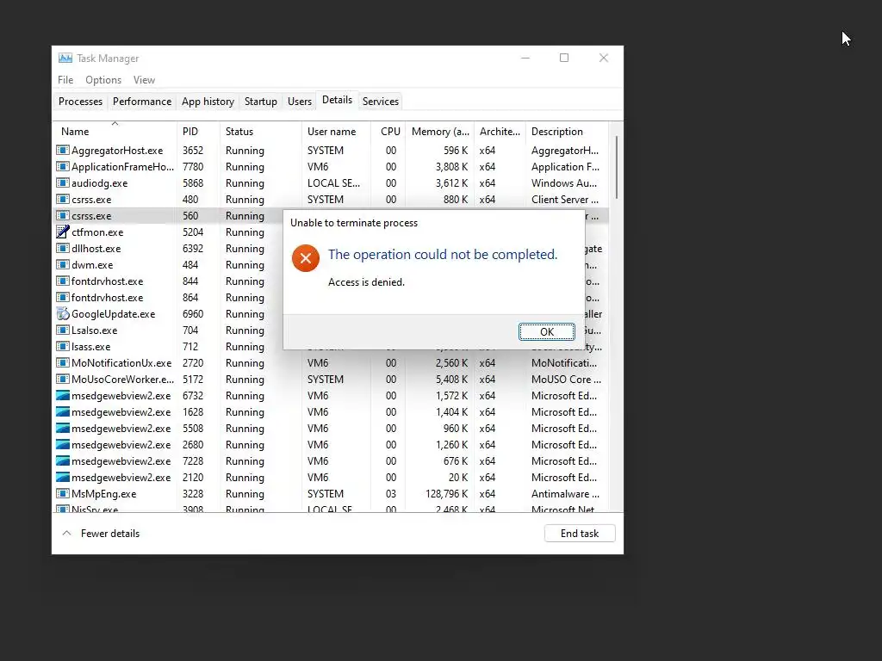Viewport: 882px width, 661px height.
Task: Click the dwm.exe process name
Action: [91, 264]
